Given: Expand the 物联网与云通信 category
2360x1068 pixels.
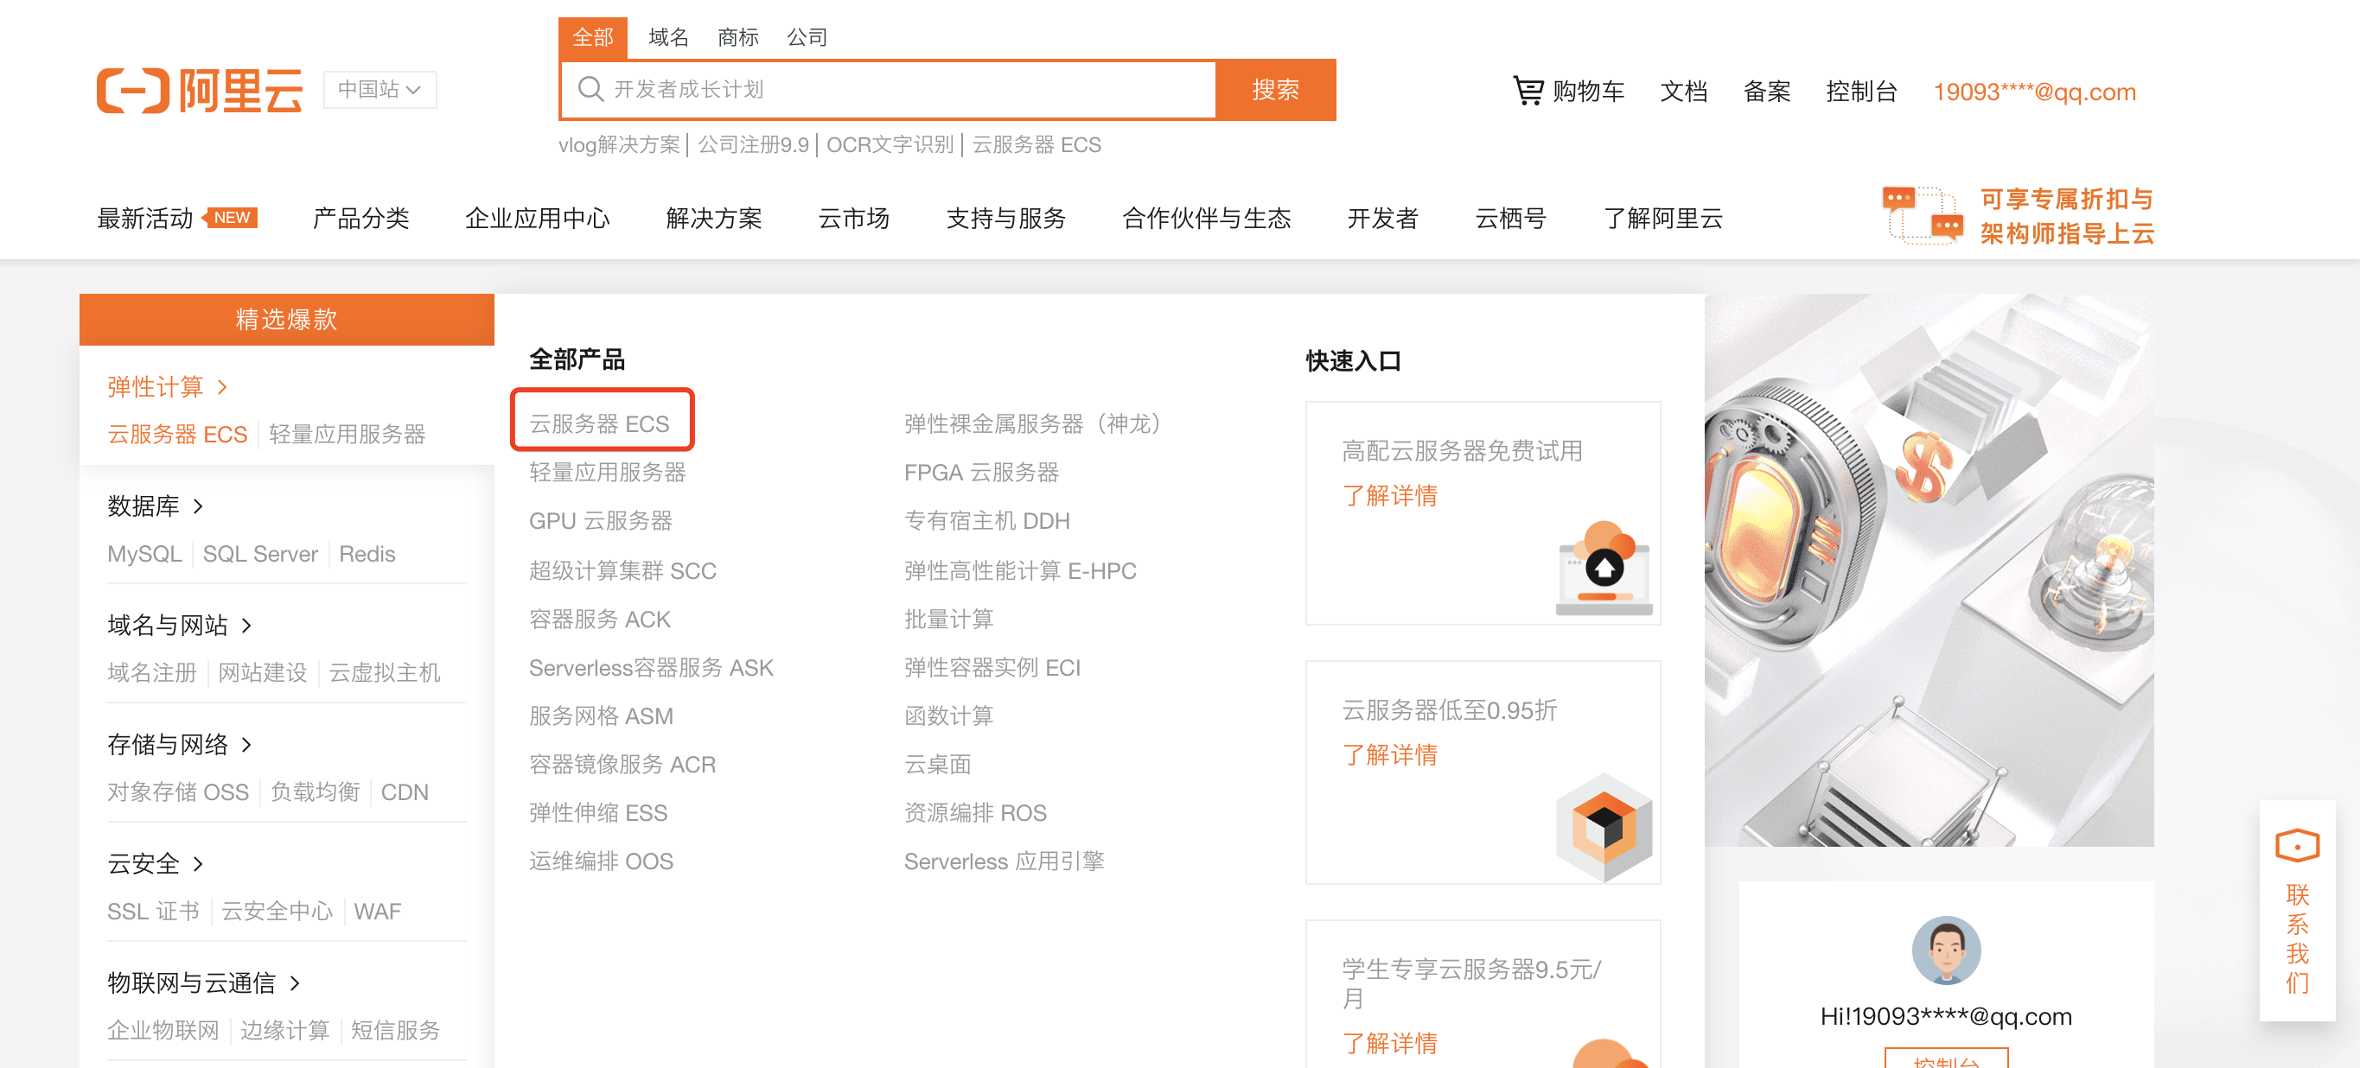Looking at the screenshot, I should (202, 982).
